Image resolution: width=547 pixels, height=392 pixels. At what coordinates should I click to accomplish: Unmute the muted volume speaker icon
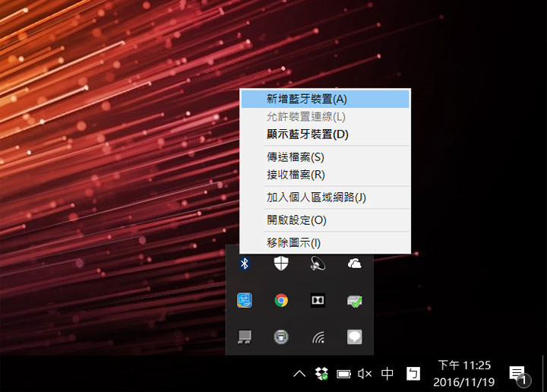pos(365,374)
